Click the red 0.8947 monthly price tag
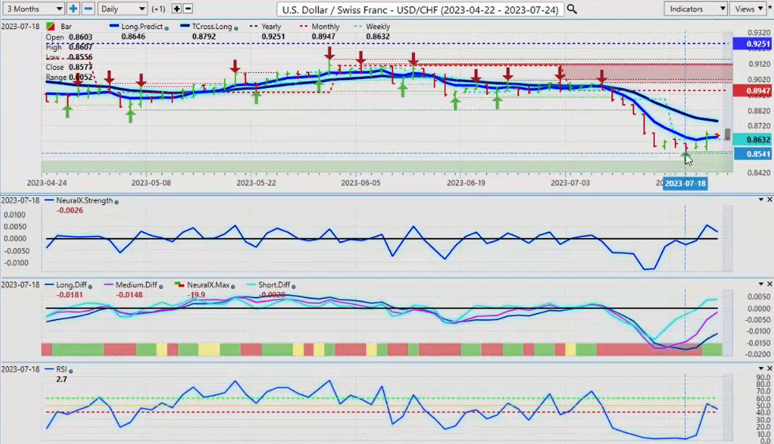 [x=752, y=90]
